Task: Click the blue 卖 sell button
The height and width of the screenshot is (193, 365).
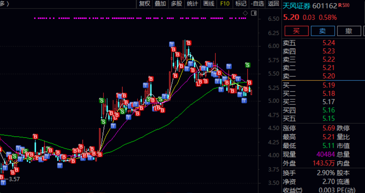Action: click(323, 31)
